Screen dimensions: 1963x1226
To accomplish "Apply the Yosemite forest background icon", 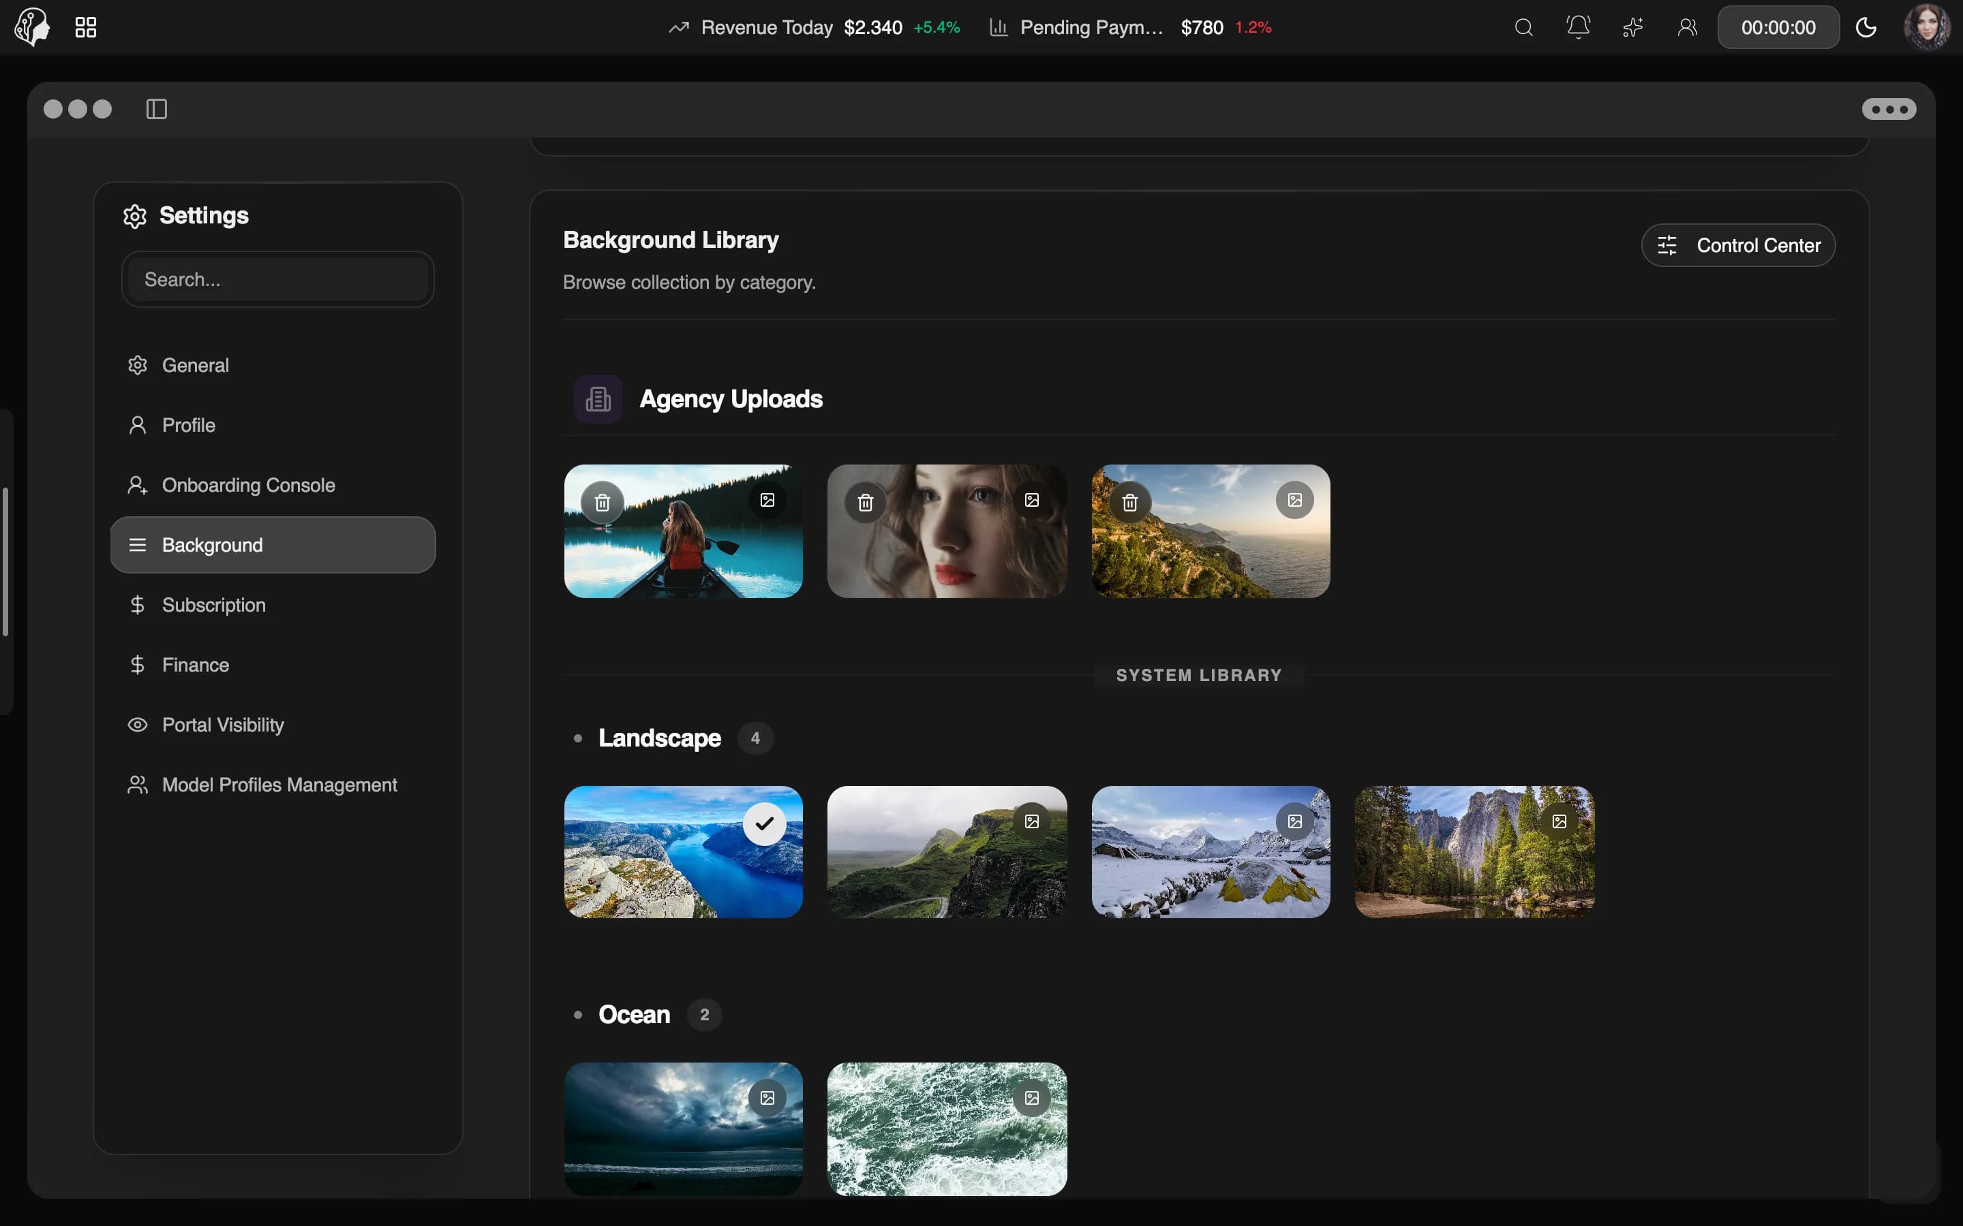I will coord(1560,821).
